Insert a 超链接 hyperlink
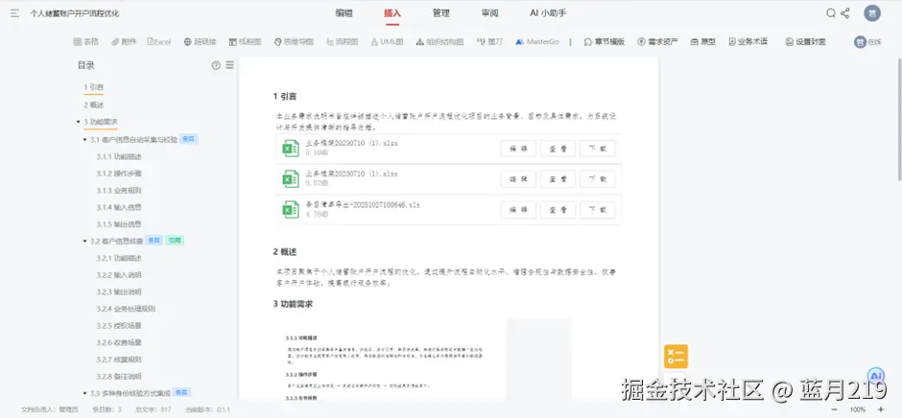 pos(201,41)
